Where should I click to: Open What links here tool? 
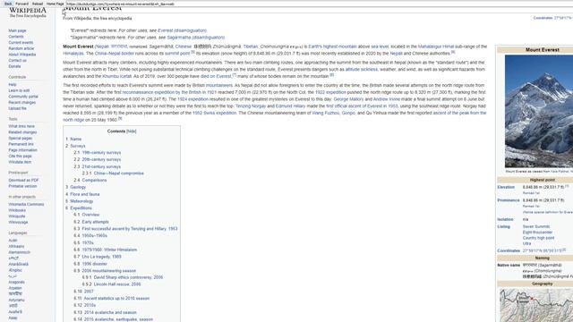click(x=21, y=126)
